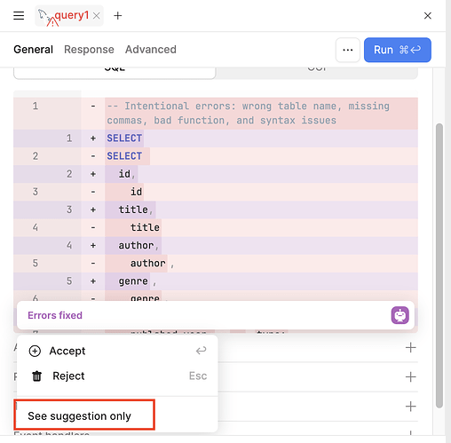Expand the second plus section row
451x443 pixels.
410,377
